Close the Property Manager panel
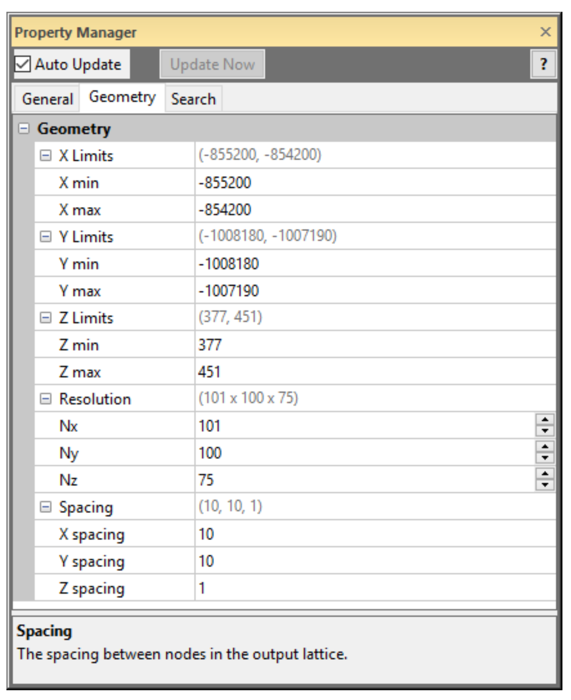Image resolution: width=571 pixels, height=700 pixels. coord(546,32)
